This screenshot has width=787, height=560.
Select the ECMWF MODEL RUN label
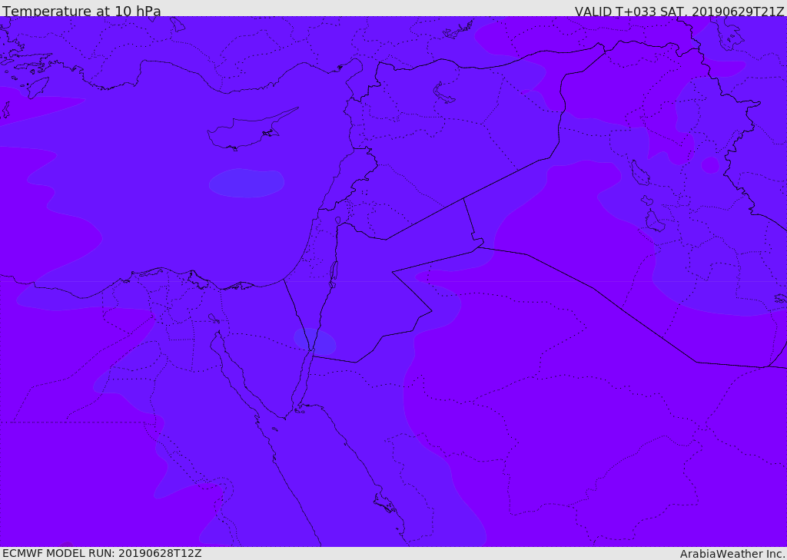point(101,553)
